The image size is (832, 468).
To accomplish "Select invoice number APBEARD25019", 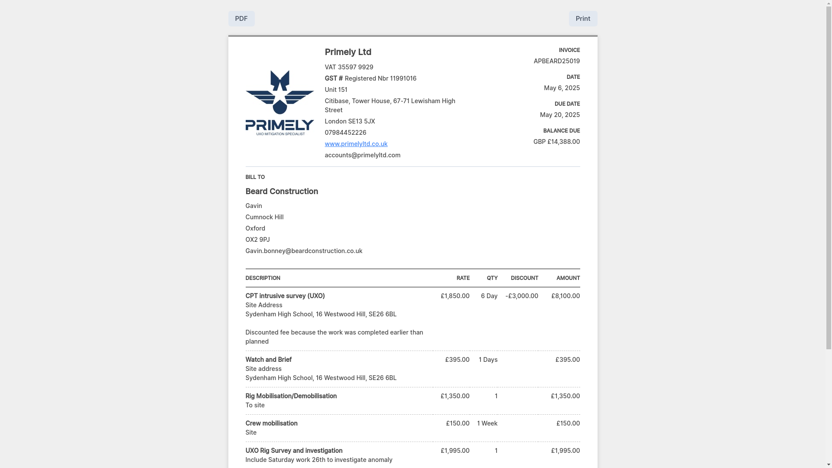I will [x=557, y=61].
